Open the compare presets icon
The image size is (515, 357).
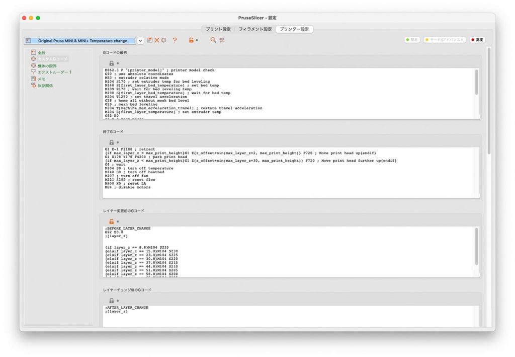click(222, 40)
